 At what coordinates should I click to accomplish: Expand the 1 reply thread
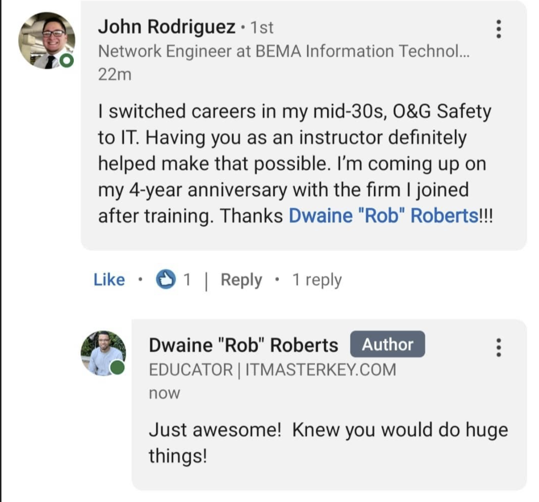point(317,280)
